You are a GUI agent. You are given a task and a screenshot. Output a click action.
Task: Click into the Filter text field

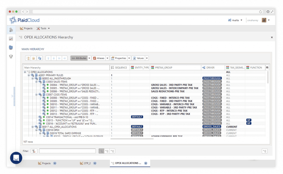(67, 151)
